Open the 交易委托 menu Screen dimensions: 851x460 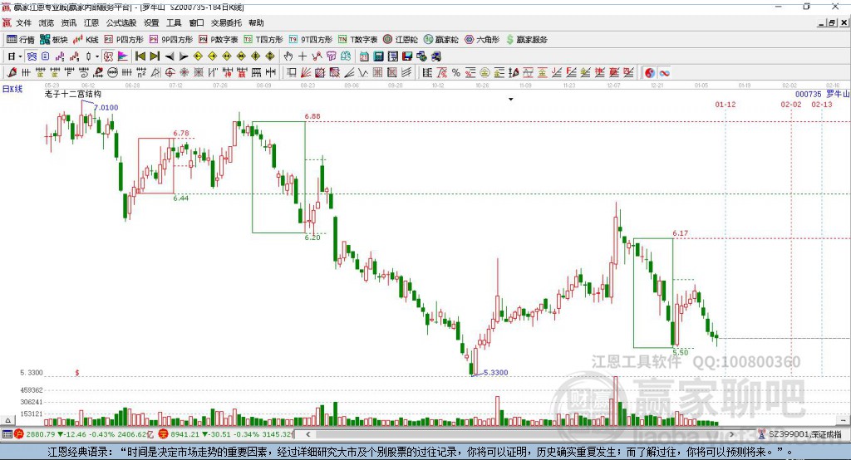pyautogui.click(x=226, y=22)
